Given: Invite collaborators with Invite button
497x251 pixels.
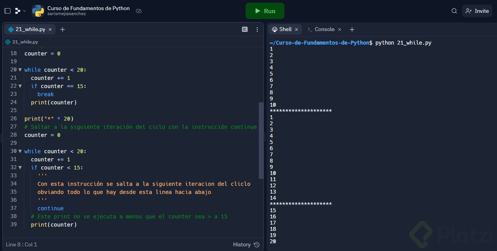Looking at the screenshot, I should pyautogui.click(x=477, y=11).
